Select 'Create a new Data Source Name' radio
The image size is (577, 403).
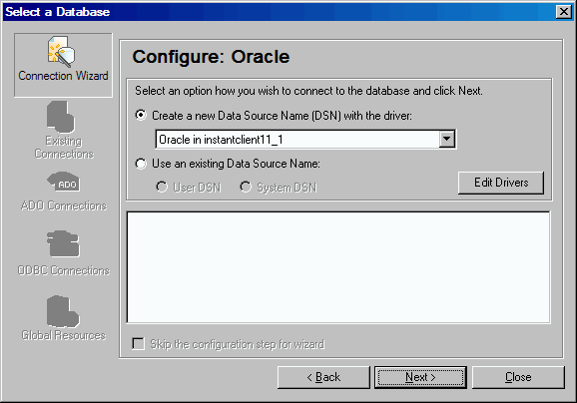(141, 115)
